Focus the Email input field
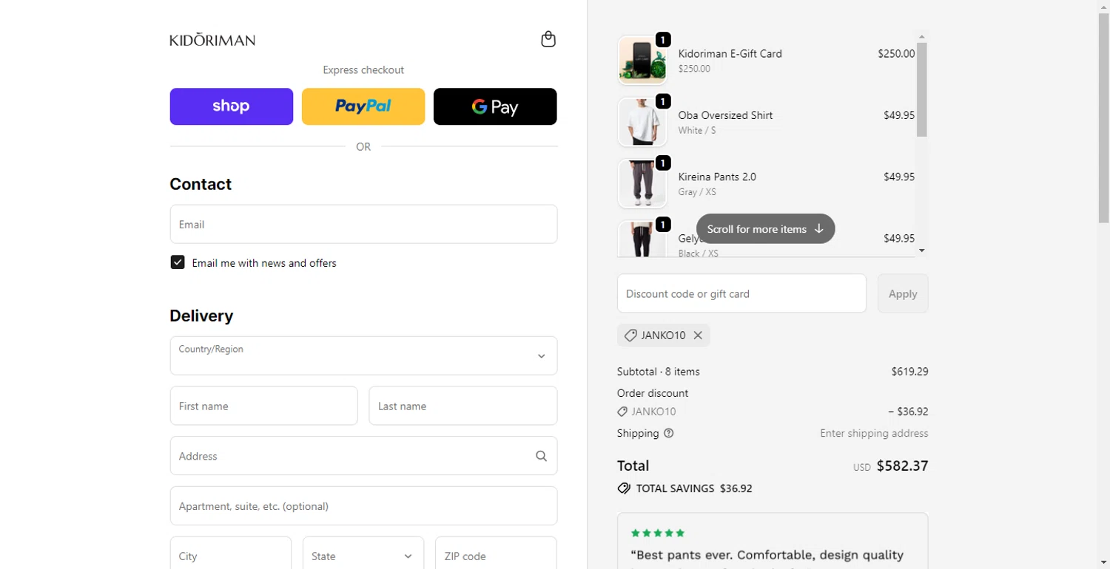The width and height of the screenshot is (1110, 569). tap(363, 224)
